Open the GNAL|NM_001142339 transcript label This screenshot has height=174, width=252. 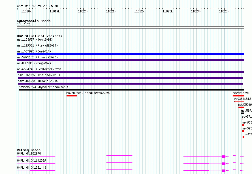(31, 160)
